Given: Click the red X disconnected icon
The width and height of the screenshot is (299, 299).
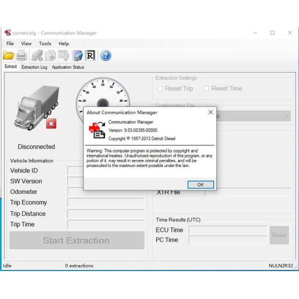Looking at the screenshot, I should (x=51, y=124).
